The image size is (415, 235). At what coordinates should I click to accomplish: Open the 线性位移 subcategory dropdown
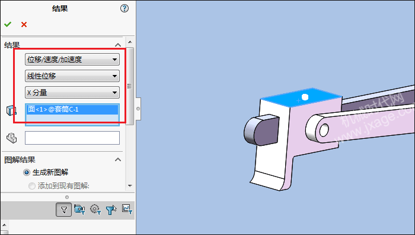point(72,76)
